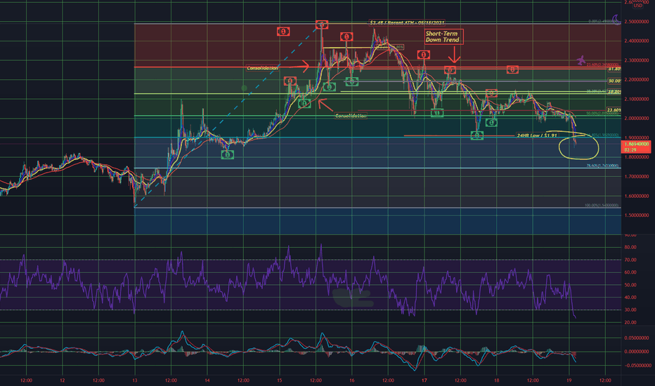Select the red sell marker above the 17 date gridline
Screen dimensions: 655x386
click(424, 55)
